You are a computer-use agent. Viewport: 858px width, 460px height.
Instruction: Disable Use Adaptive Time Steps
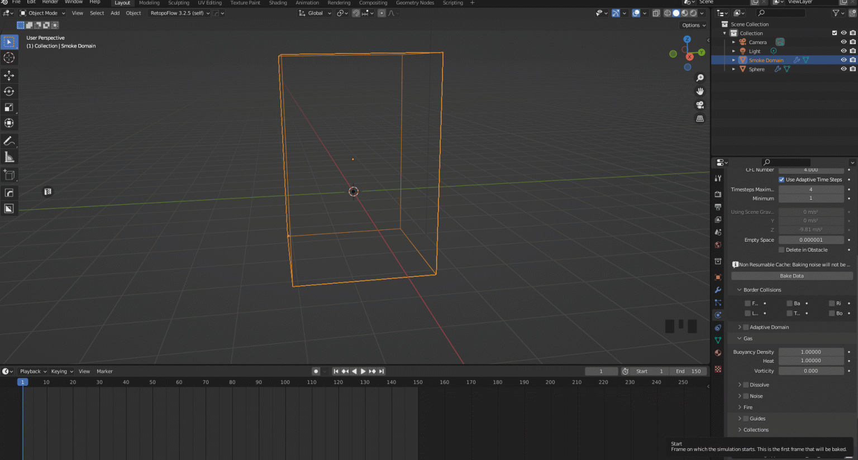781,179
